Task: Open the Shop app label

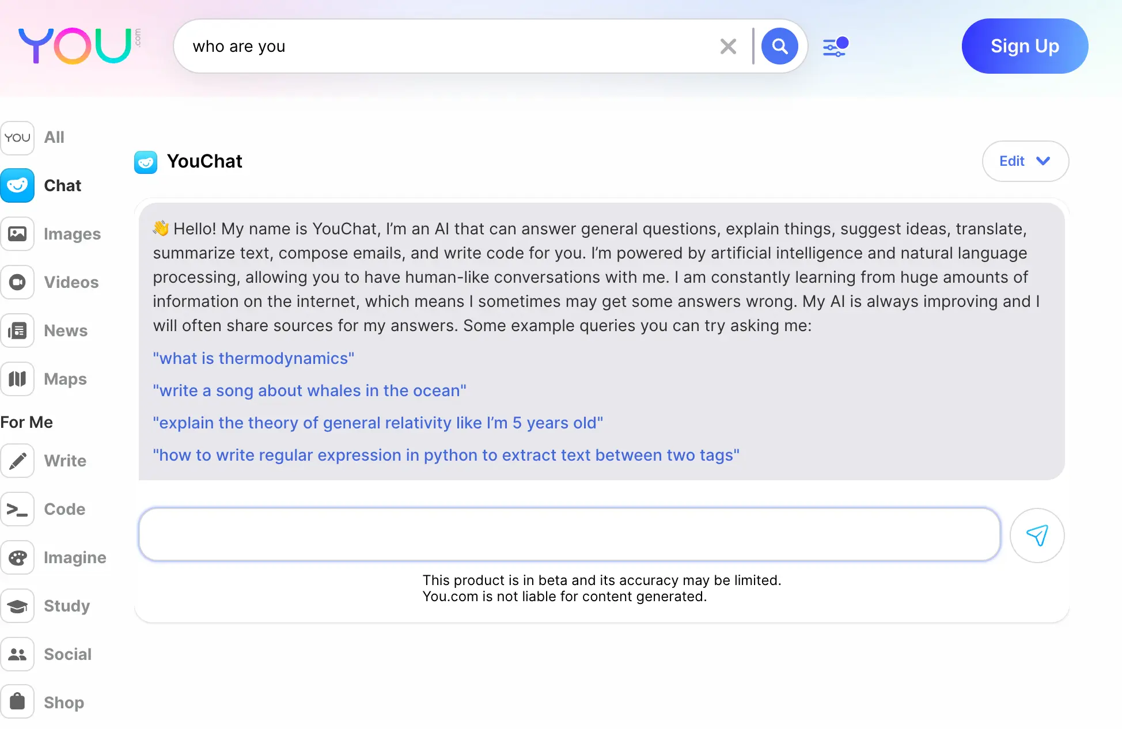Action: pos(64,703)
